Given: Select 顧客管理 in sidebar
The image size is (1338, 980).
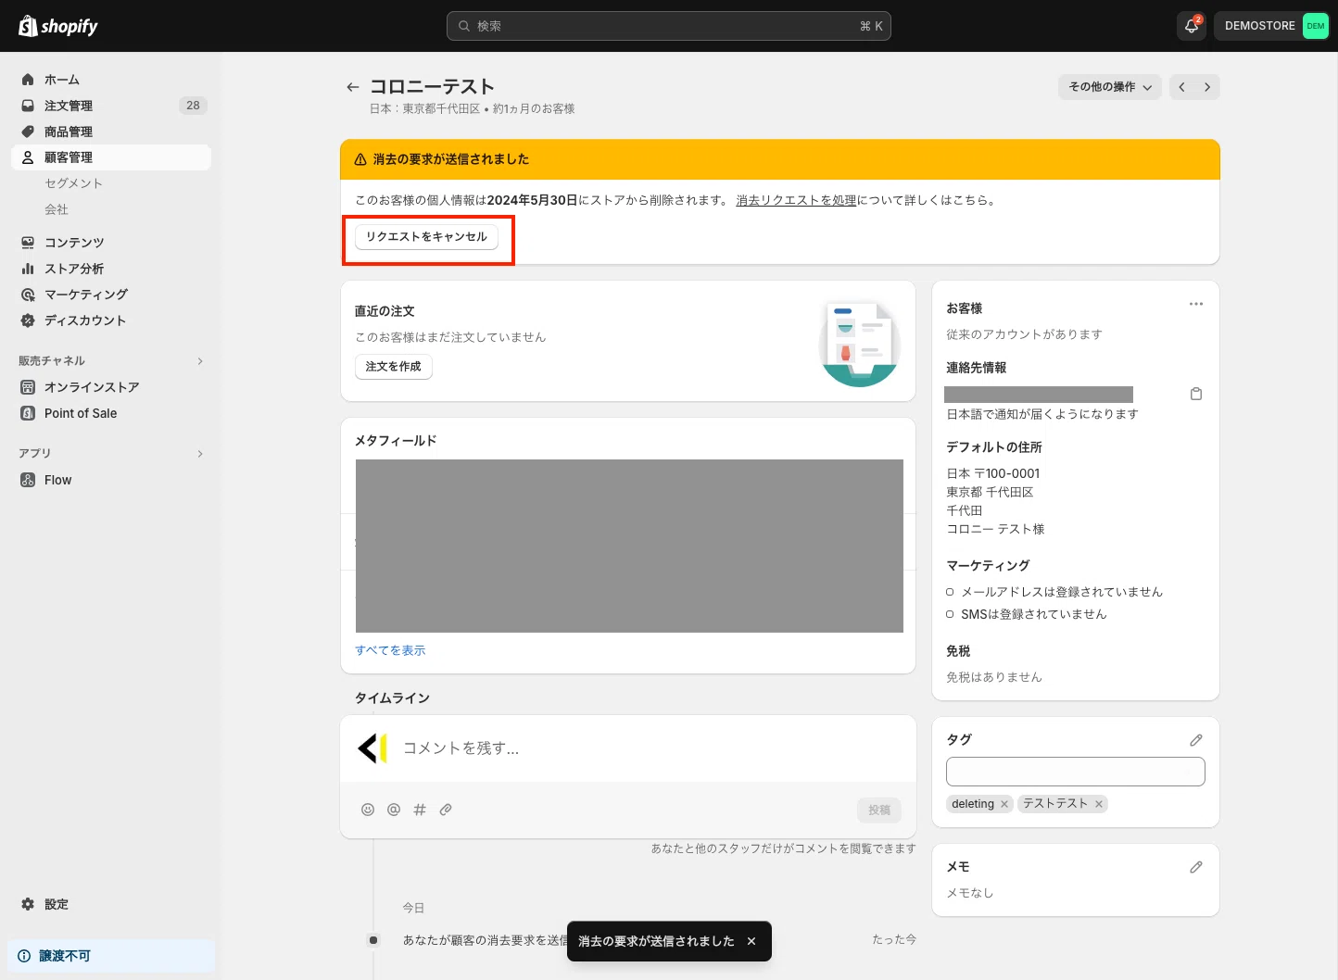Looking at the screenshot, I should click(111, 157).
